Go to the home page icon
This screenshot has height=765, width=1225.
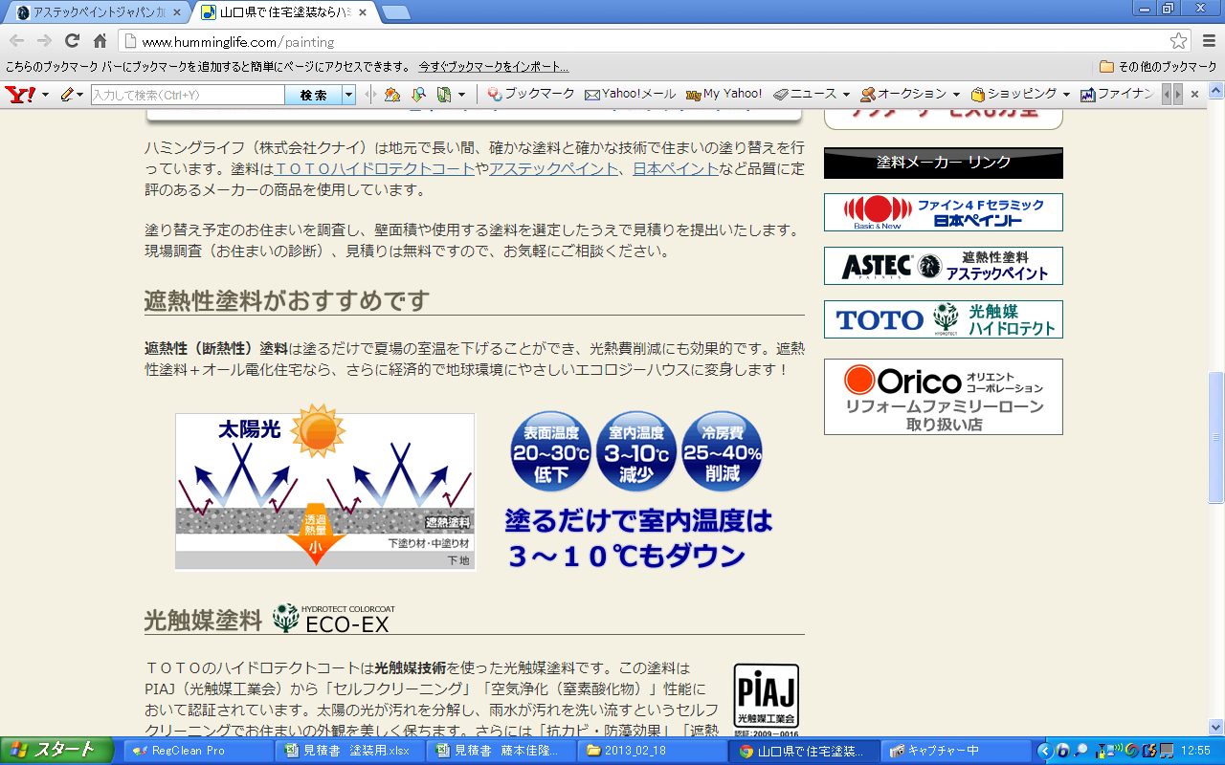(x=100, y=41)
